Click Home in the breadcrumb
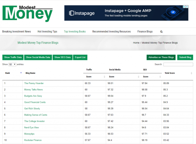The image size is (196, 144). [x=136, y=43]
